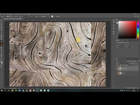
Task: Select the Lasso tool
Action: click(1, 24)
